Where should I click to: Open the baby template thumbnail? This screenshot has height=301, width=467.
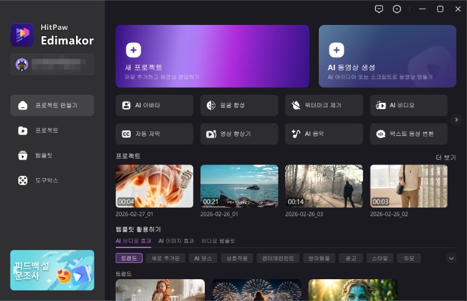click(x=160, y=290)
